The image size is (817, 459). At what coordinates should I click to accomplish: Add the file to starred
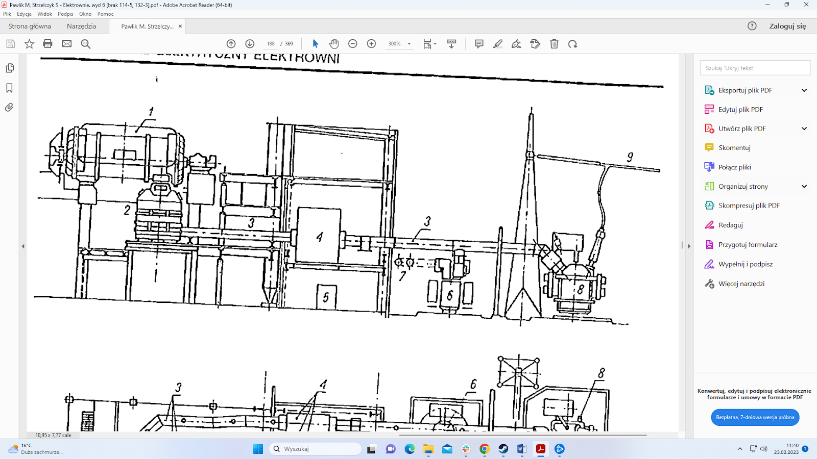point(29,44)
